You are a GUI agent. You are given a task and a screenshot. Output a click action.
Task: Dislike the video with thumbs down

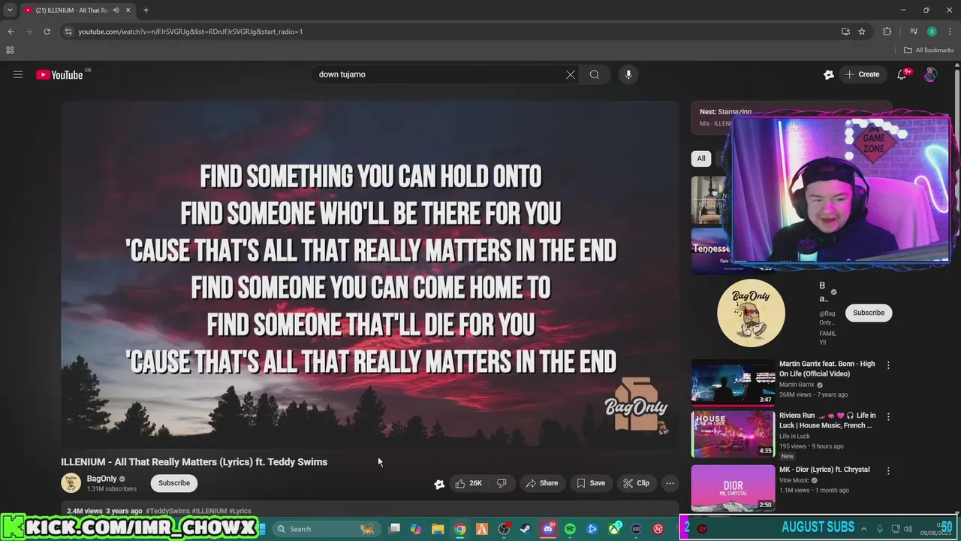click(502, 483)
